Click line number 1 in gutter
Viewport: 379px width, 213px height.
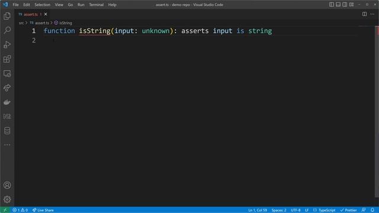point(34,31)
